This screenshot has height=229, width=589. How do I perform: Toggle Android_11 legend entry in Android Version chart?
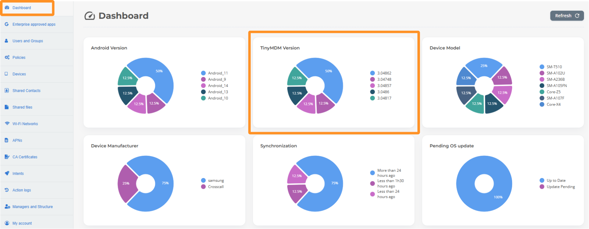218,73
